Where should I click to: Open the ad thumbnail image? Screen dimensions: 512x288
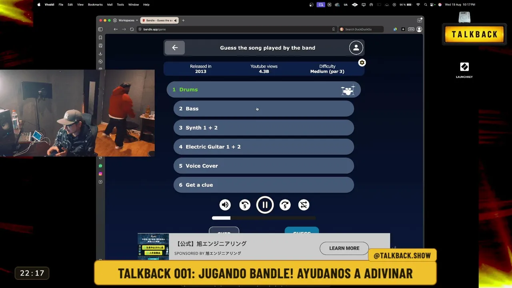pyautogui.click(x=153, y=246)
